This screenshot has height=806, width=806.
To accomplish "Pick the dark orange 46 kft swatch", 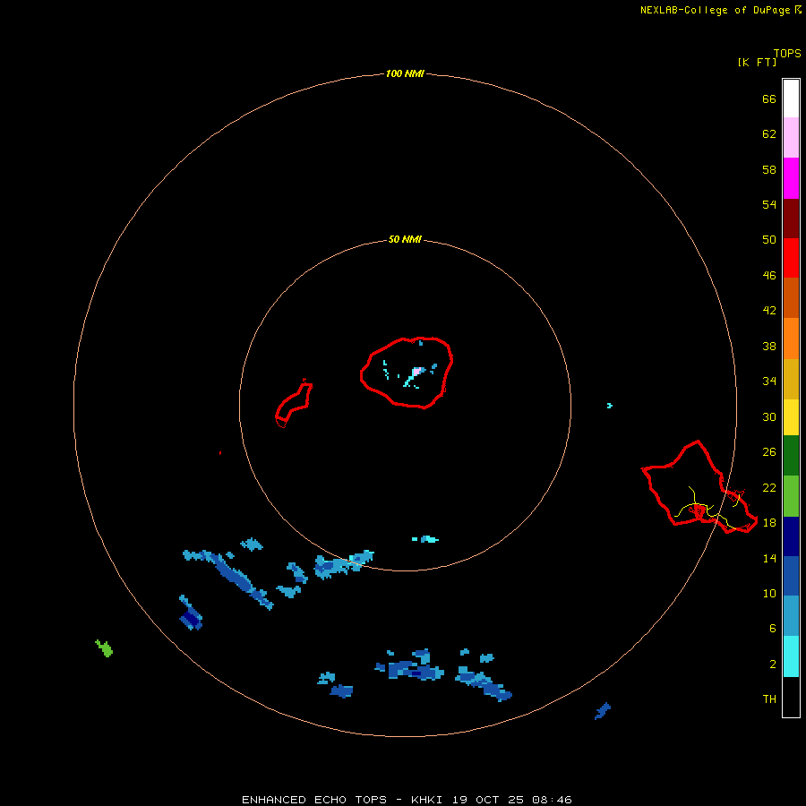I will [791, 297].
